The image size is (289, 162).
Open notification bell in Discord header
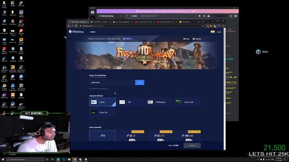pyautogui.click(x=200, y=16)
